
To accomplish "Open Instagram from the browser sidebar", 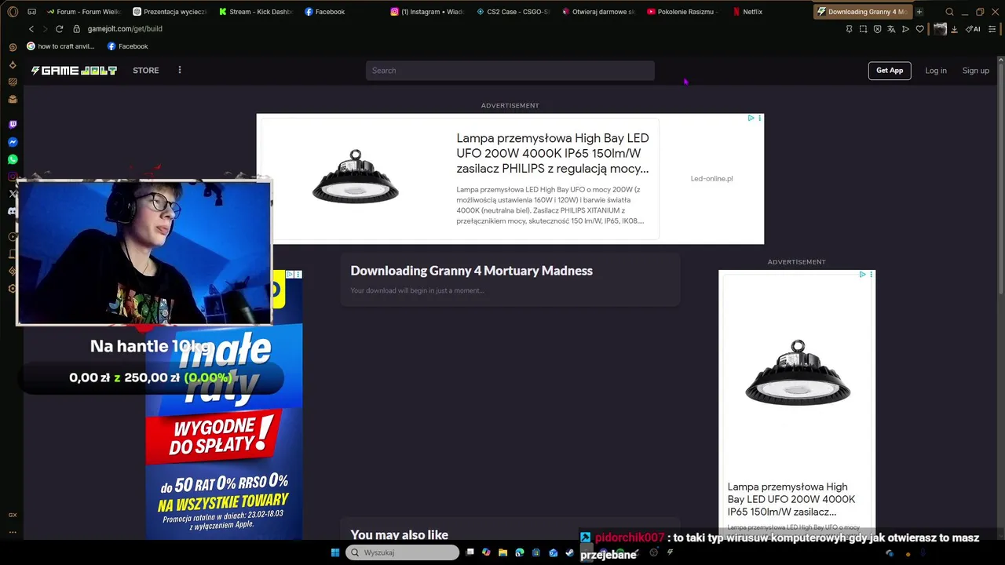I will pyautogui.click(x=13, y=177).
